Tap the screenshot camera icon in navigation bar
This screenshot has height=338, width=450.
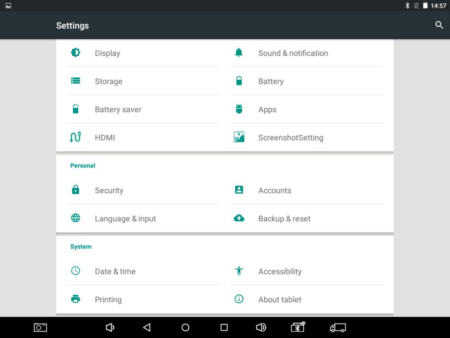40,328
